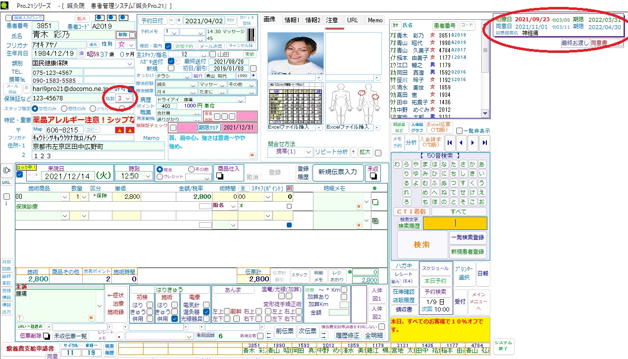
Task: Toggle the 確認・案内 checkbox
Action: 168,45
